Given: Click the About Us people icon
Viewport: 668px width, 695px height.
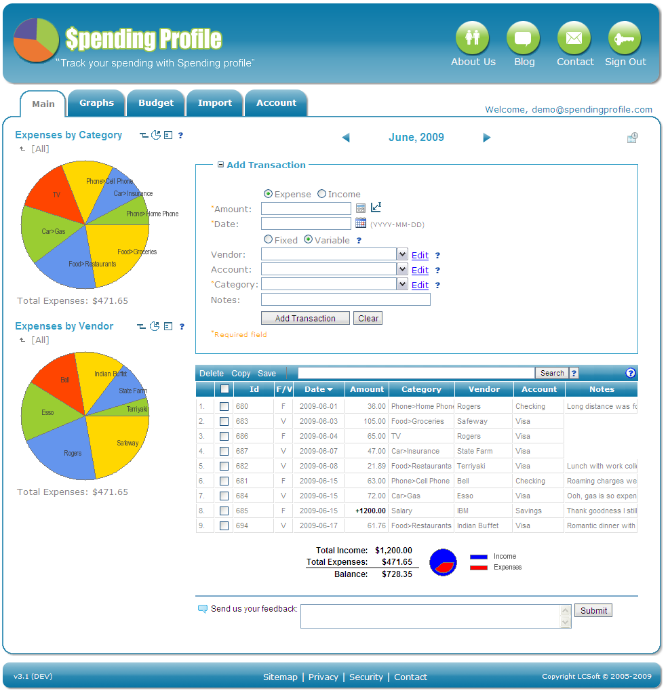Looking at the screenshot, I should (x=473, y=38).
